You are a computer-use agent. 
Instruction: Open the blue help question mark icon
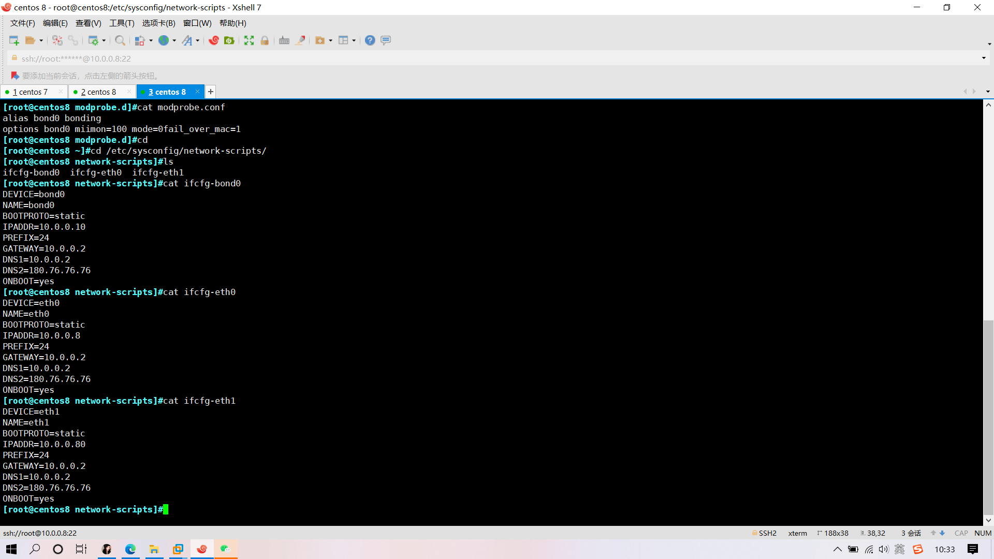(x=370, y=40)
